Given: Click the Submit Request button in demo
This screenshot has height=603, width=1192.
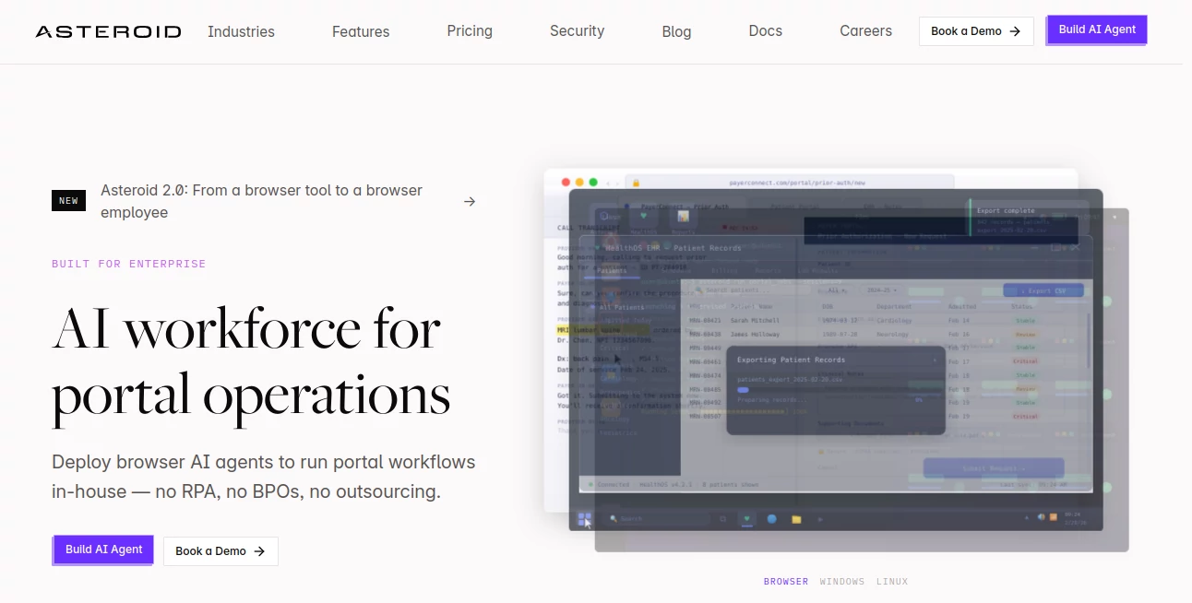Looking at the screenshot, I should pos(994,468).
